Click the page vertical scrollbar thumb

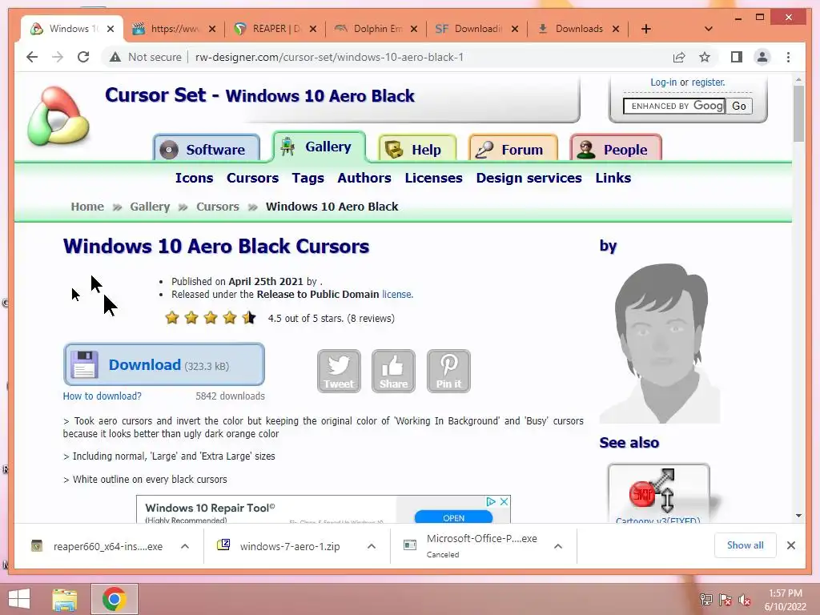(798, 114)
